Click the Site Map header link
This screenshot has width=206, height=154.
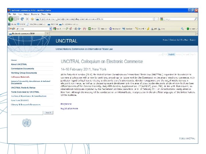click(184, 40)
